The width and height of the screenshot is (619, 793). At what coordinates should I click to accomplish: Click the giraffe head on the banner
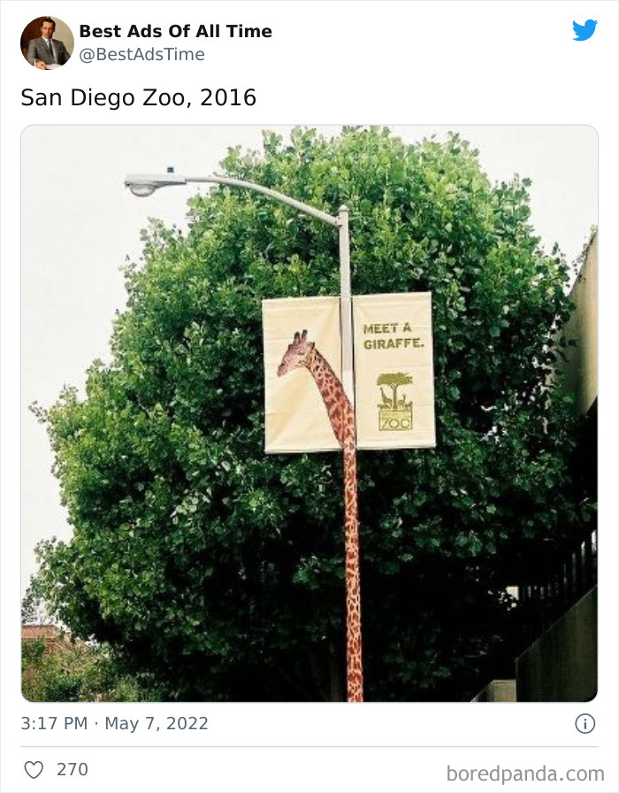coord(295,352)
